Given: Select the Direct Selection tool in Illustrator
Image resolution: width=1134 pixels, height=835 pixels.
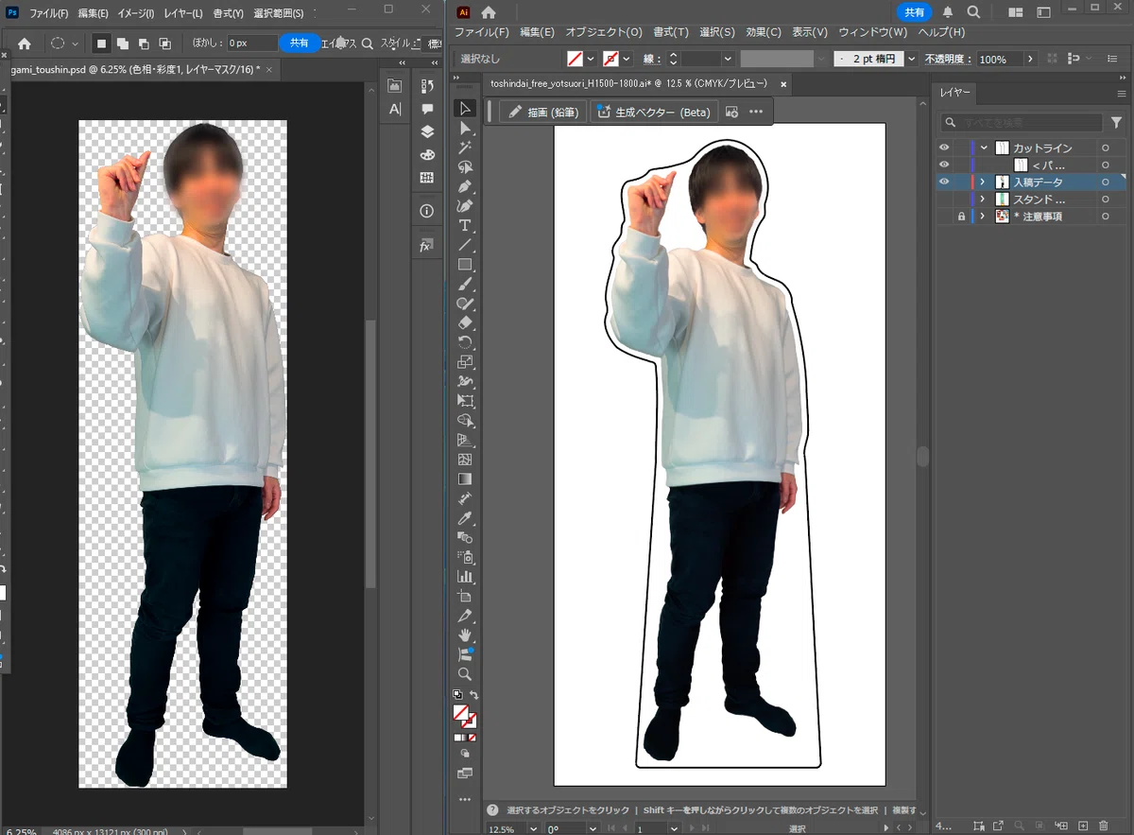Looking at the screenshot, I should pyautogui.click(x=465, y=128).
